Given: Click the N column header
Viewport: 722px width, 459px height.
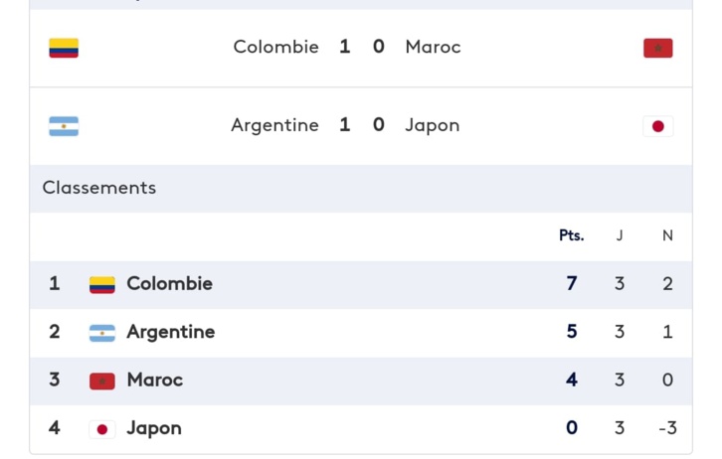Looking at the screenshot, I should point(667,235).
